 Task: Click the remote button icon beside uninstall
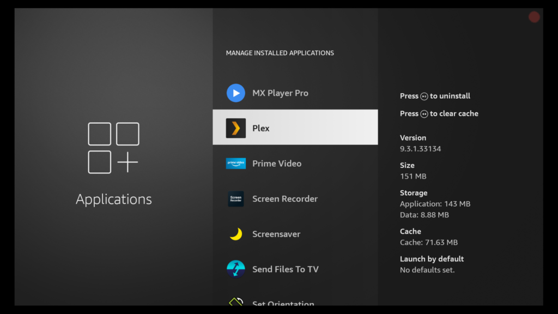point(424,96)
